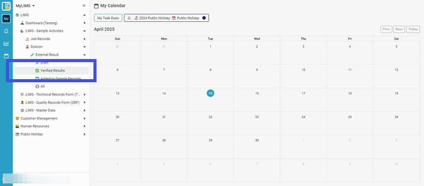Click the green Verified Results check icon
This screenshot has width=424, height=186.
pos(37,71)
